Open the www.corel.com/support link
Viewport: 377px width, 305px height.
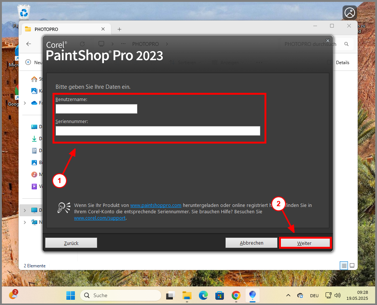click(x=99, y=218)
